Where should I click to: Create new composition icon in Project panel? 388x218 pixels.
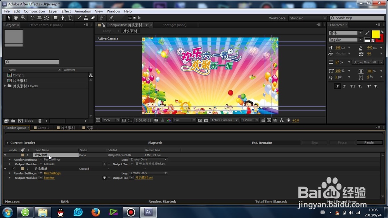[20, 121]
